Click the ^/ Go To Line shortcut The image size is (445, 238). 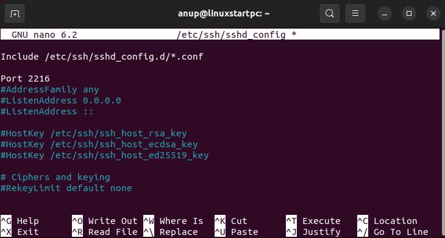click(x=393, y=232)
